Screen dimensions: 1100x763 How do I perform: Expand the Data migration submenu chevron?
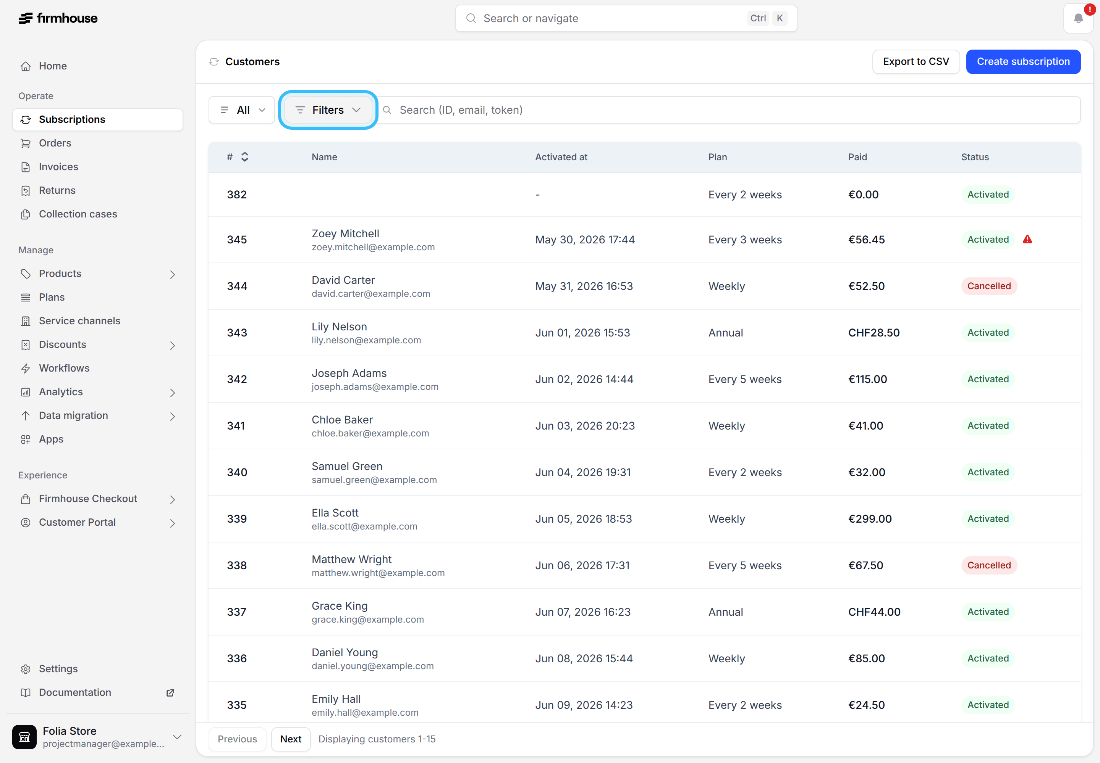pos(172,416)
